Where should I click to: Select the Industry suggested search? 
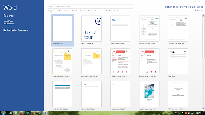[75, 11]
